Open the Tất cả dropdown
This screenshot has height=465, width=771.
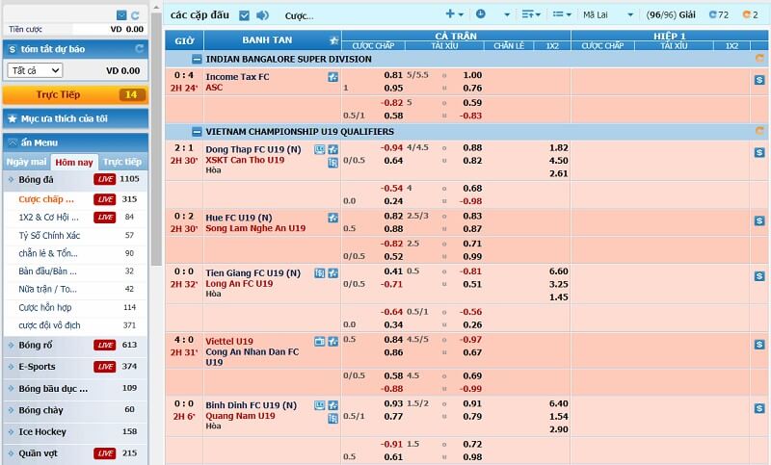click(x=35, y=70)
